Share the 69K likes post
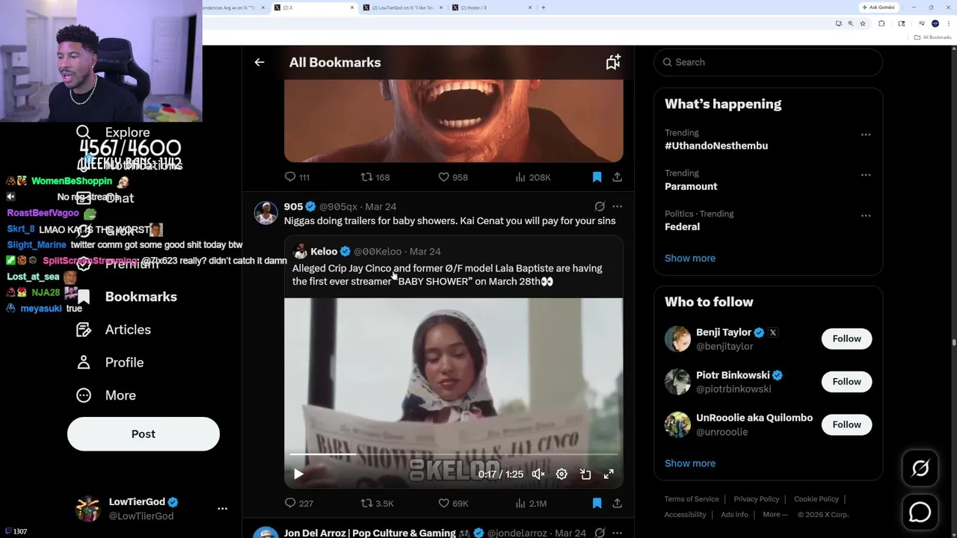Viewport: 957px width, 538px height. coord(617,504)
